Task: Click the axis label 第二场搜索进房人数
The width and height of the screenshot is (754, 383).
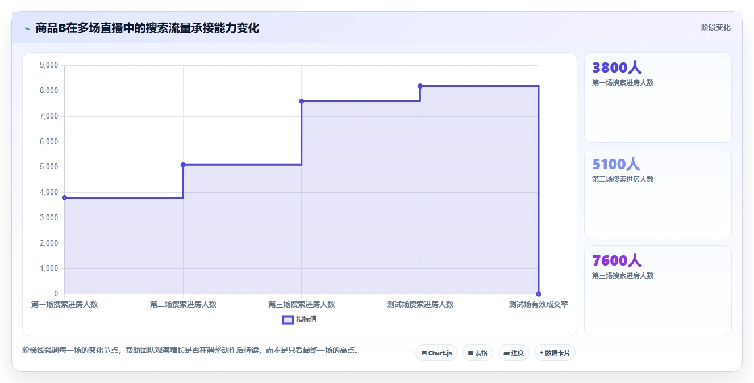Action: (183, 304)
